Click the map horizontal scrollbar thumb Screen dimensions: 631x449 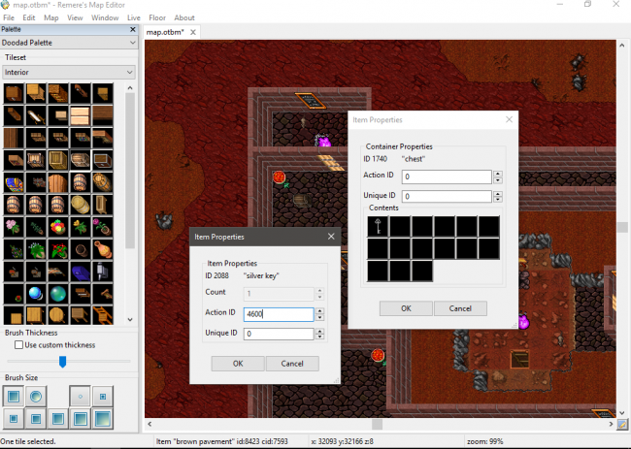click(377, 424)
